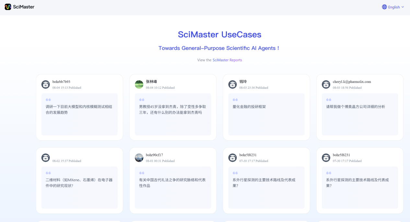Screen dimensions: 410x222
Task: Click 张林峰's green landscape avatar
Action: pyautogui.click(x=139, y=84)
